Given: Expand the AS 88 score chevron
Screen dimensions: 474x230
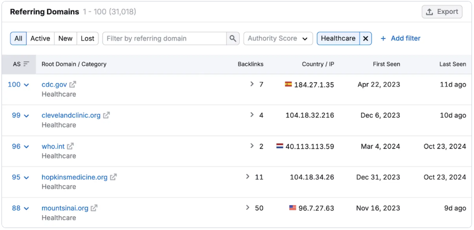Looking at the screenshot, I should point(26,209).
